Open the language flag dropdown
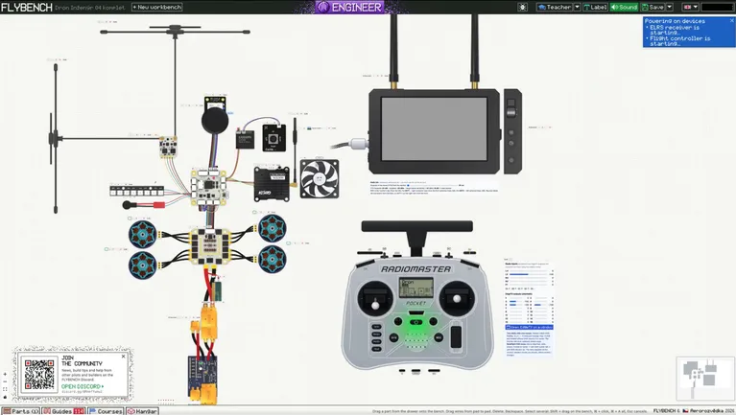 [691, 7]
